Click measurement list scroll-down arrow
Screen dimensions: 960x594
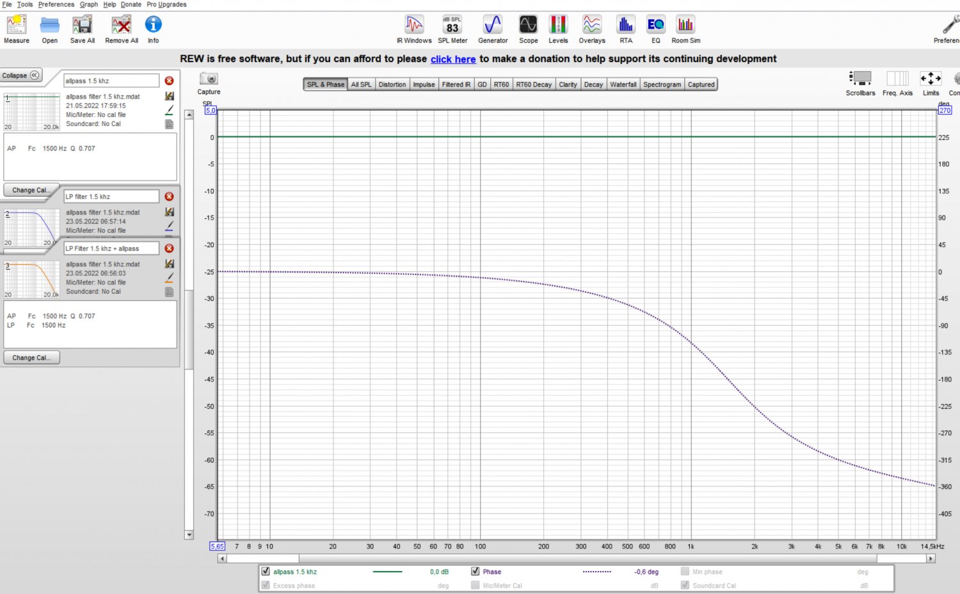tap(189, 534)
